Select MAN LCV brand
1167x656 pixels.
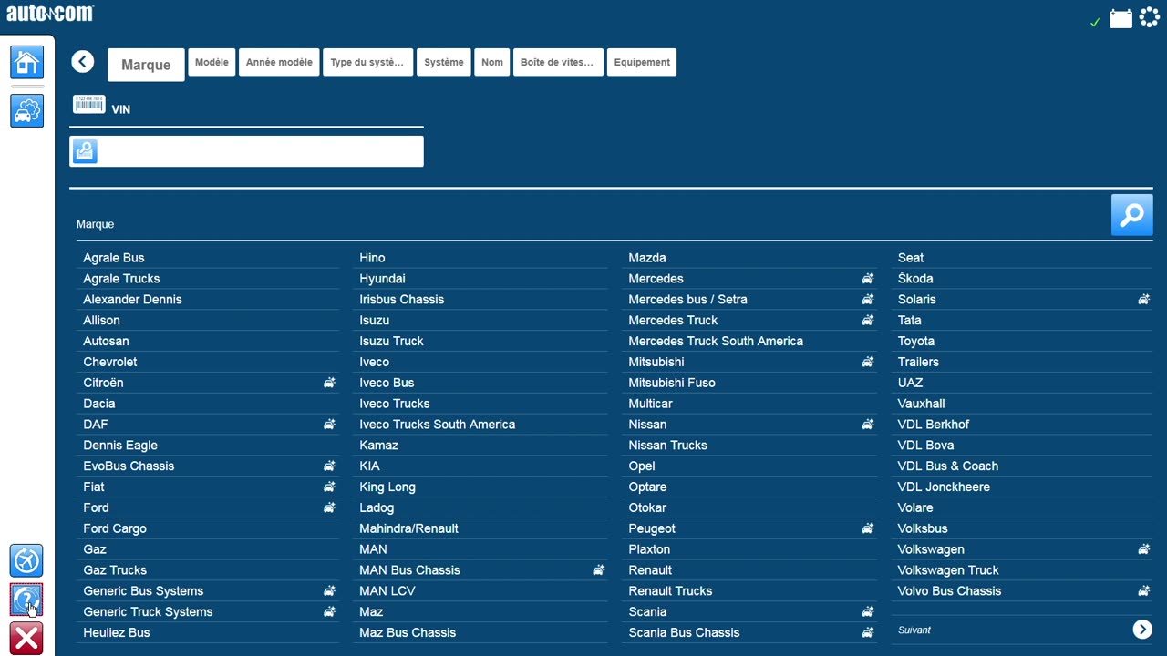pos(387,591)
